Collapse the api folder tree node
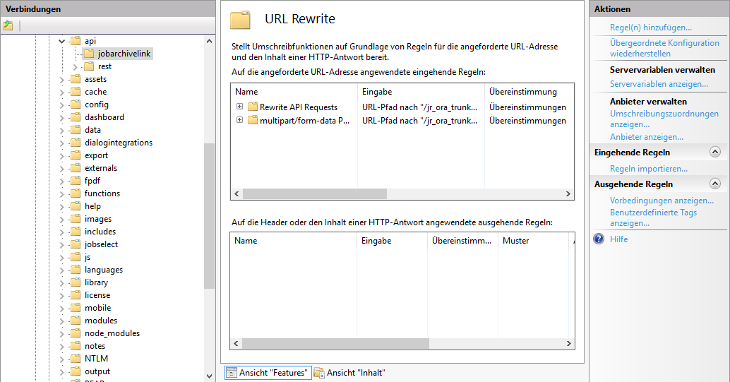This screenshot has width=730, height=382. (x=61, y=41)
